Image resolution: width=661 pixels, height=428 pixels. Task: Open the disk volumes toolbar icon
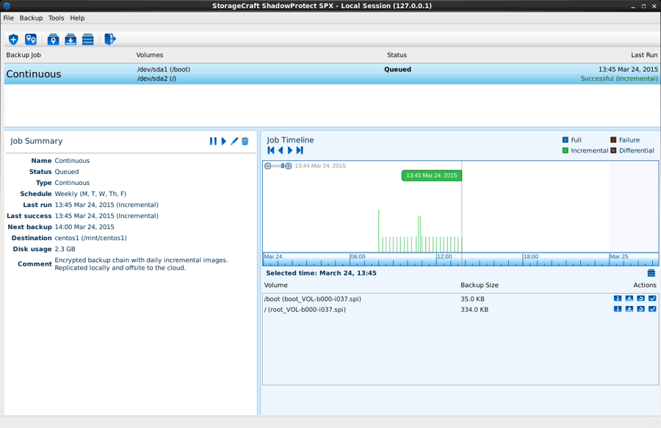87,39
